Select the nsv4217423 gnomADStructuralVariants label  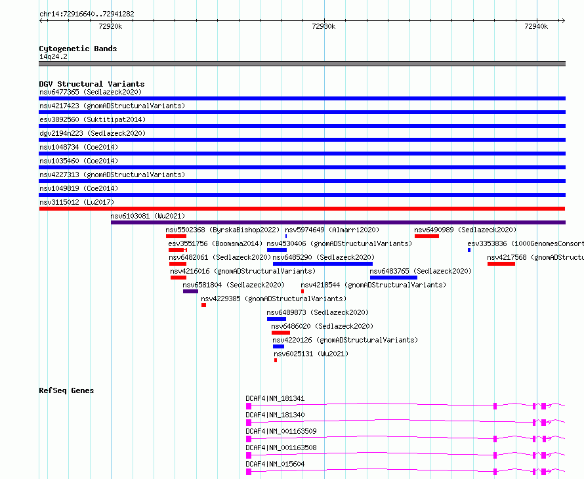112,106
